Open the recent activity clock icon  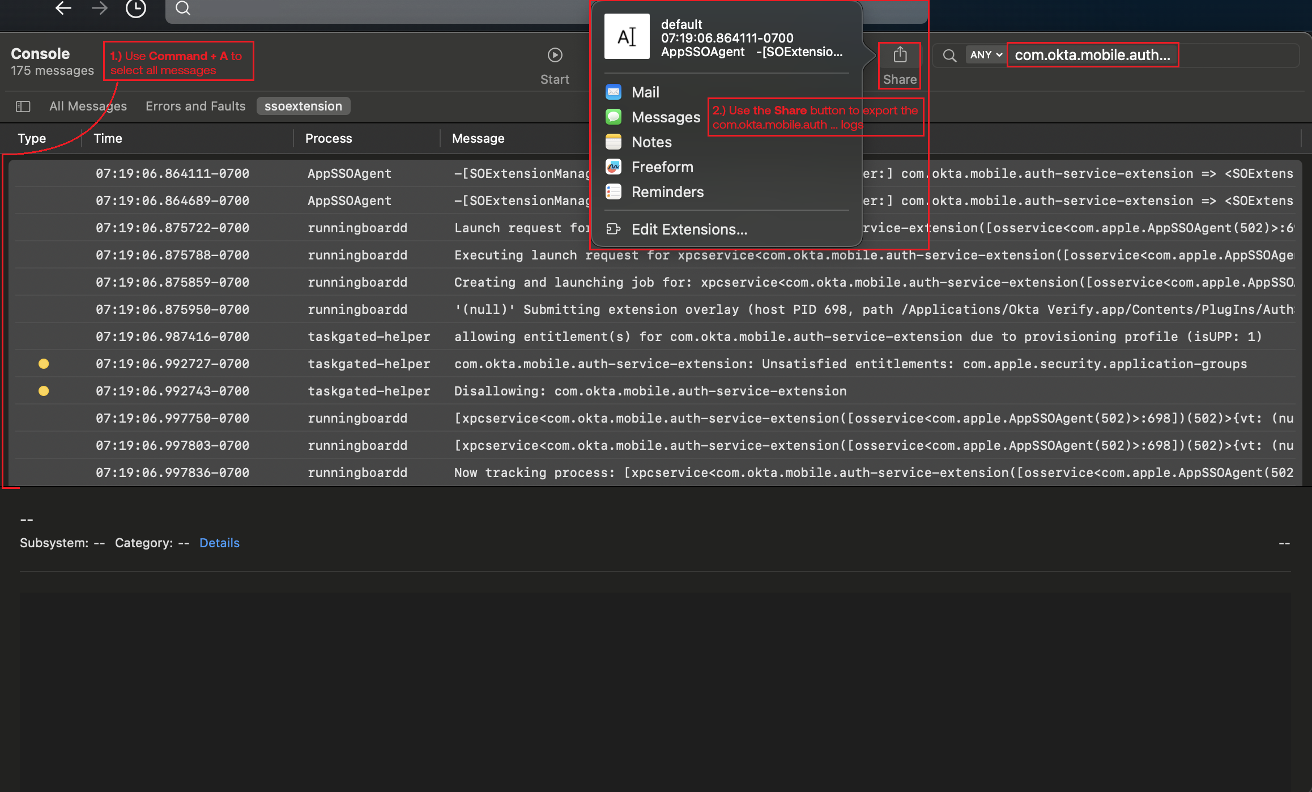[135, 8]
